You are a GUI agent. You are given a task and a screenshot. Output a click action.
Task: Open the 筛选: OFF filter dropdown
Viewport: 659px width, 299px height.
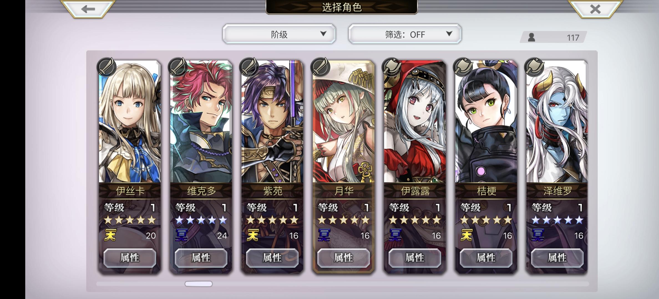[x=405, y=34]
